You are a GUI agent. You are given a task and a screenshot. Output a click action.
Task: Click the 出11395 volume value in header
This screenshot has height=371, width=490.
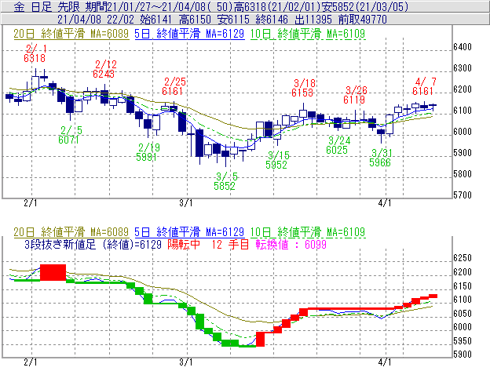pyautogui.click(x=313, y=20)
